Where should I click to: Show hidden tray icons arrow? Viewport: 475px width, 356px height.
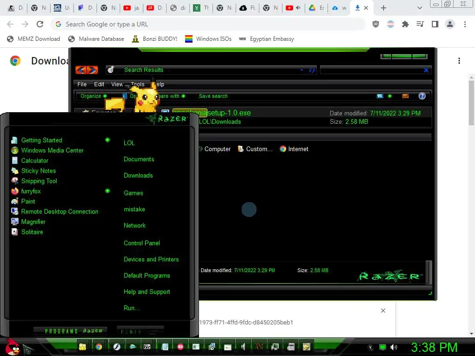click(x=370, y=348)
